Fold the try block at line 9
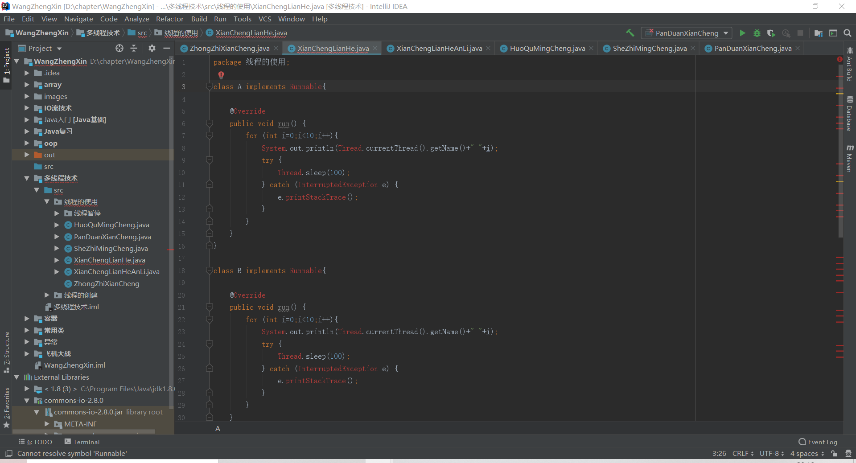Screen dimensions: 856x463 210,160
